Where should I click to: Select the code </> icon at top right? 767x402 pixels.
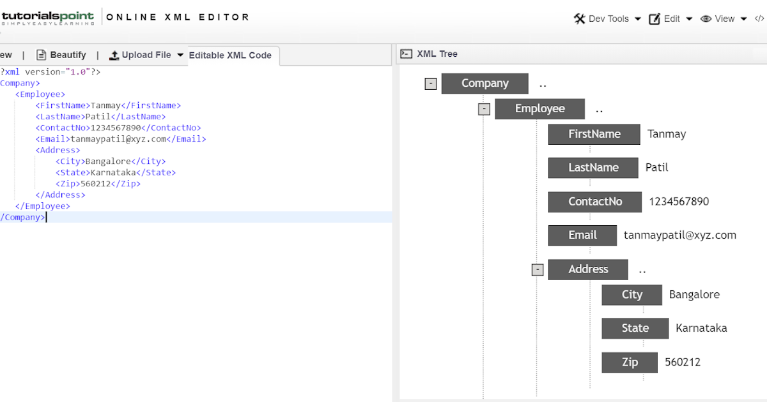(759, 19)
